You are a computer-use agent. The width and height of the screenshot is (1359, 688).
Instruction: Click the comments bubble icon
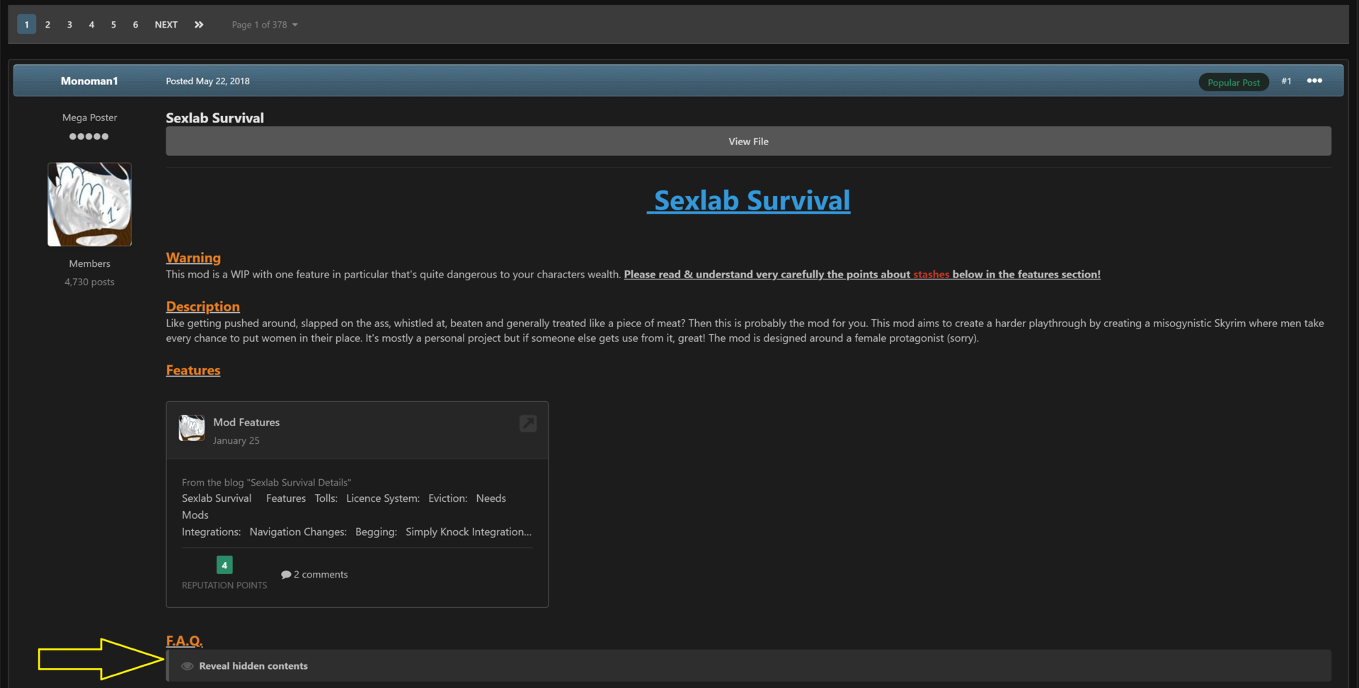(x=286, y=575)
